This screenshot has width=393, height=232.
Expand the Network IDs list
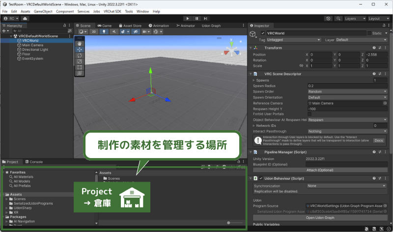[253, 126]
